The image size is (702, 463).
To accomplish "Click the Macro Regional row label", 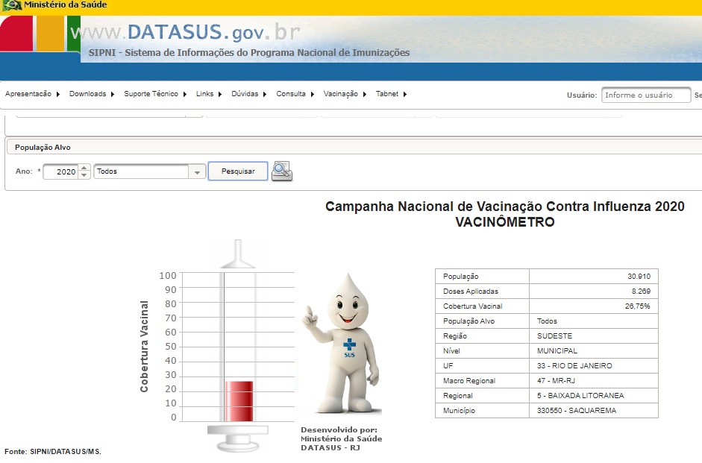I will click(x=469, y=381).
